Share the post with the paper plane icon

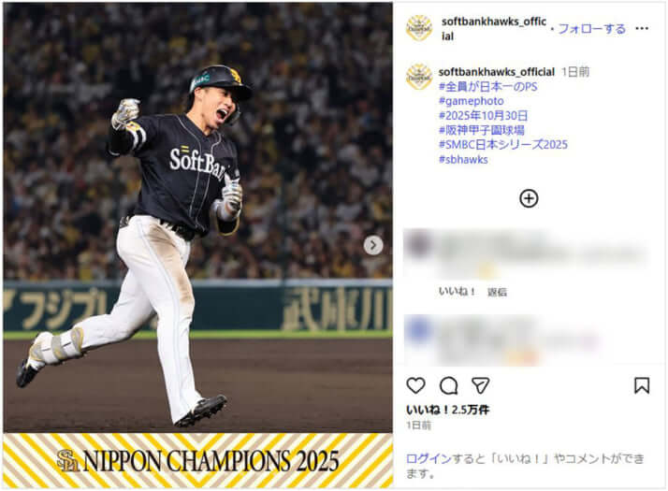(481, 385)
